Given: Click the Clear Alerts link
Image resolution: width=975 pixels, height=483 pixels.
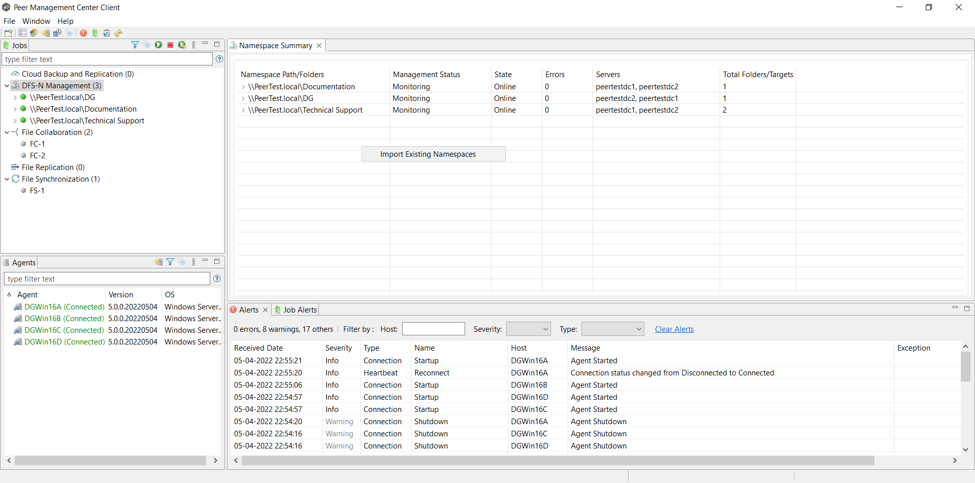Looking at the screenshot, I should pos(674,329).
